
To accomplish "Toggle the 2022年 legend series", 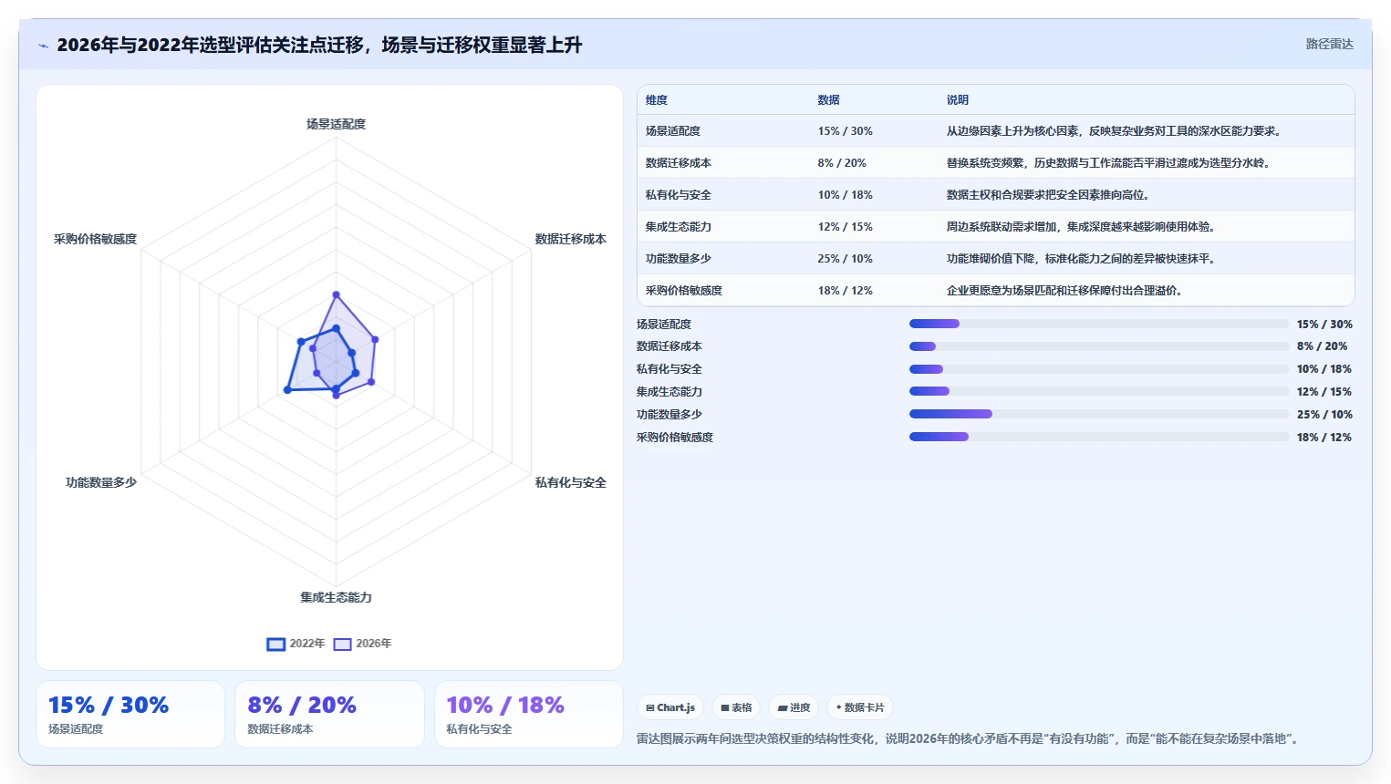I will point(296,644).
